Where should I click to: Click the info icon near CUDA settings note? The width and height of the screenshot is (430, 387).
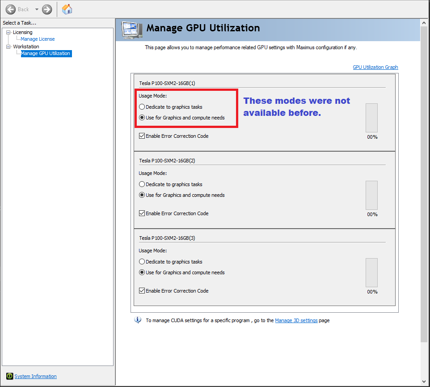pos(138,320)
